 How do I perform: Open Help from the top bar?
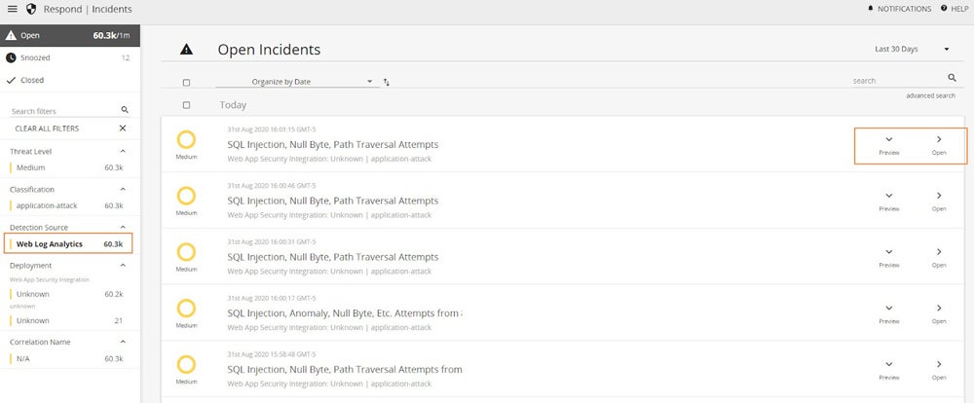943,9
